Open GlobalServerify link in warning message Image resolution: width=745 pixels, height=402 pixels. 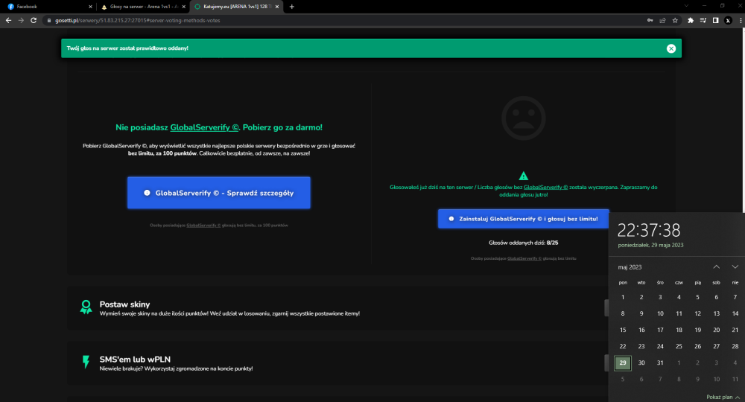coord(545,187)
